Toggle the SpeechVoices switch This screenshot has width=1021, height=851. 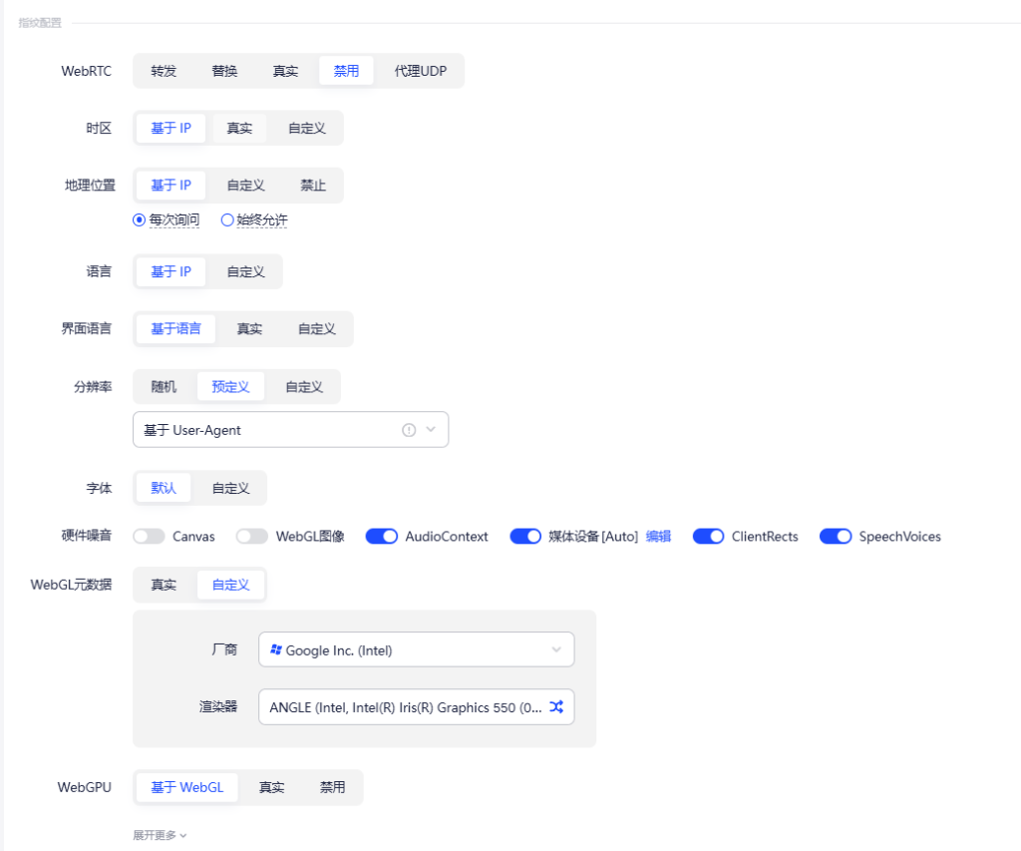coord(835,537)
